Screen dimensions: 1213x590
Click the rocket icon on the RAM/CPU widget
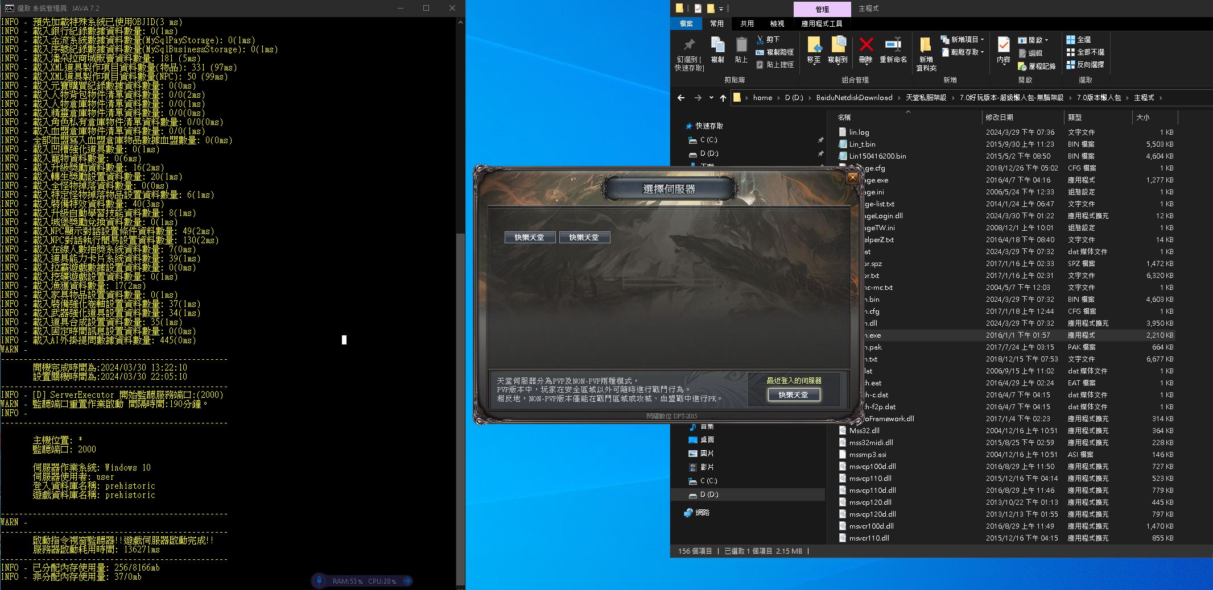319,581
